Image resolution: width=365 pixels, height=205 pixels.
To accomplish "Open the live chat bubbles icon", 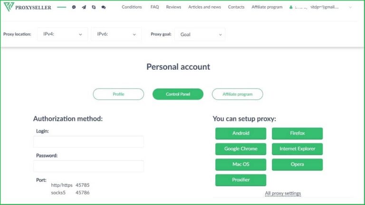I will click(104, 8).
